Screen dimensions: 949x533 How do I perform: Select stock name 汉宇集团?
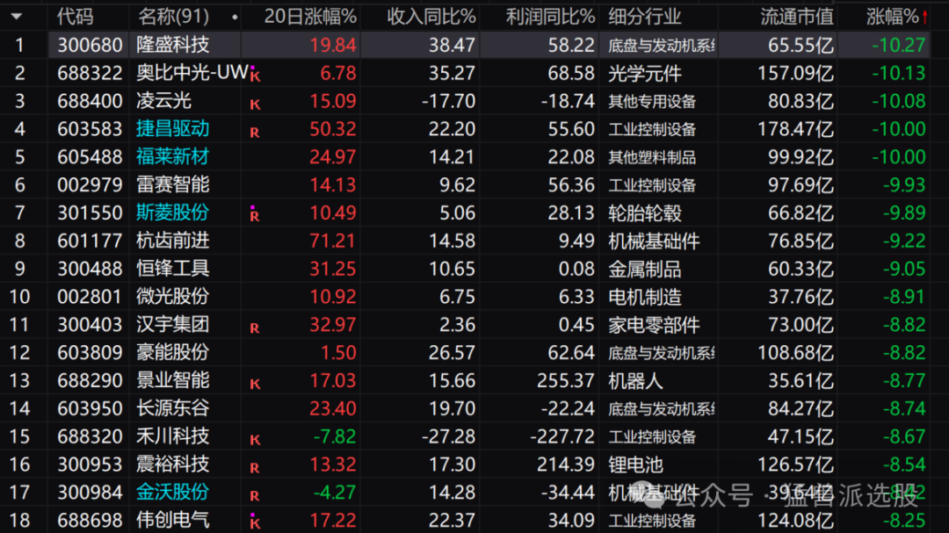pos(173,324)
